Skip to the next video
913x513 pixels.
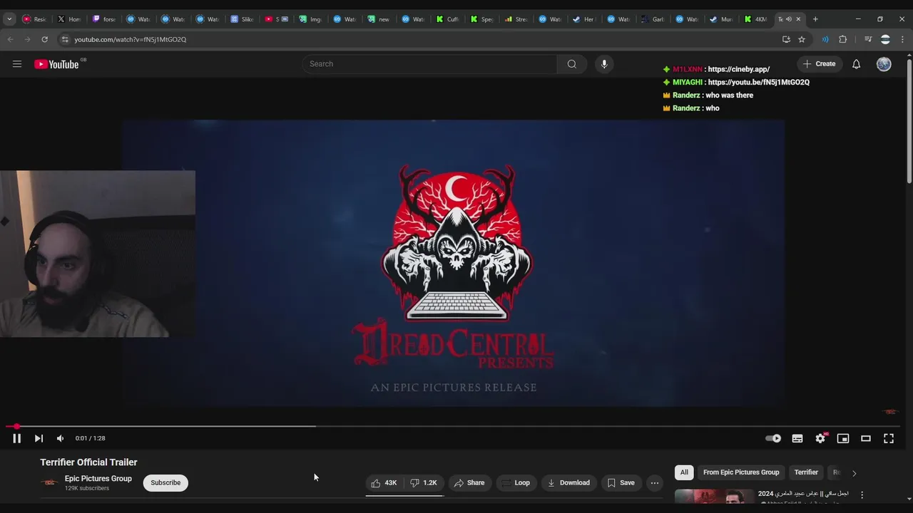(39, 438)
